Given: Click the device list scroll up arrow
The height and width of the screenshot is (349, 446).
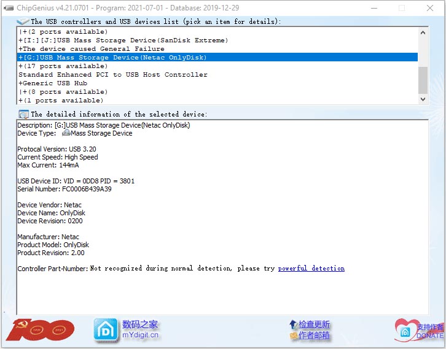Looking at the screenshot, I should pos(423,33).
